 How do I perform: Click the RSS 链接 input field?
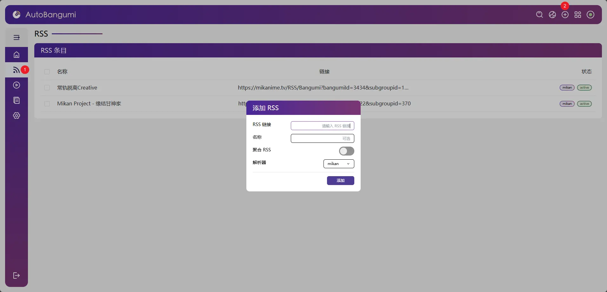pos(322,126)
